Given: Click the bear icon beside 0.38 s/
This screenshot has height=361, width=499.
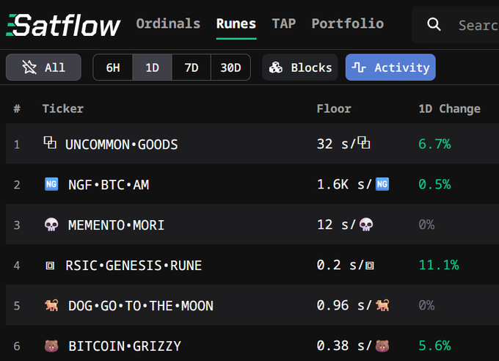Looking at the screenshot, I should 382,346.
